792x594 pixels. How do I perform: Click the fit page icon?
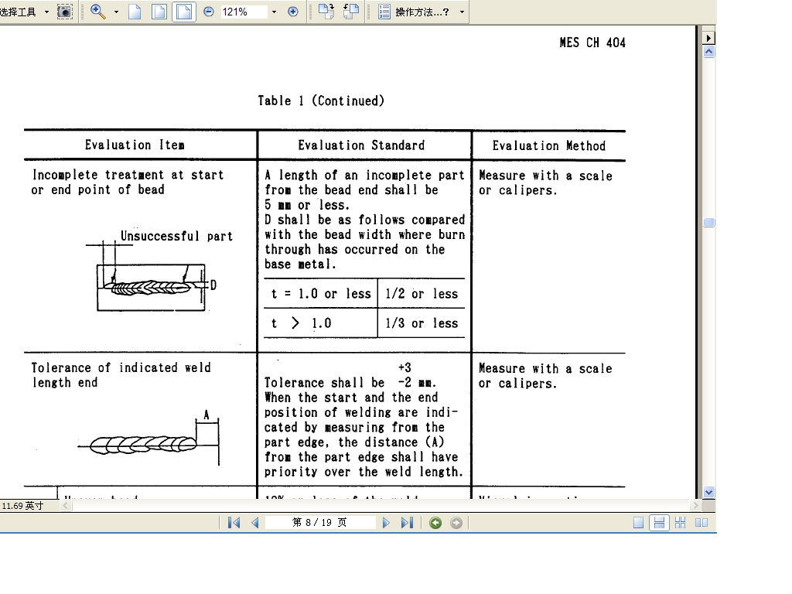[159, 12]
